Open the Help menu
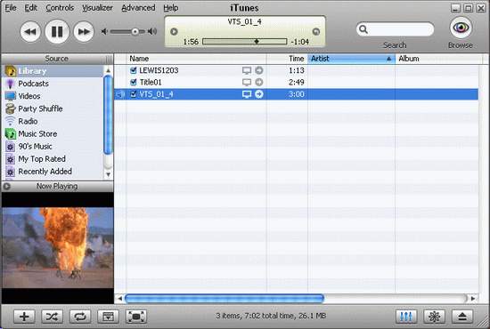This screenshot has height=329, width=490. point(171,8)
